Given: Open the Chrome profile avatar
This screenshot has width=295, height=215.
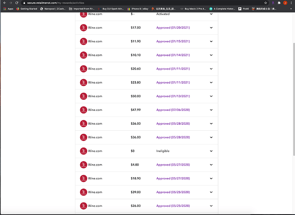Looking at the screenshot, I should click(x=285, y=3).
